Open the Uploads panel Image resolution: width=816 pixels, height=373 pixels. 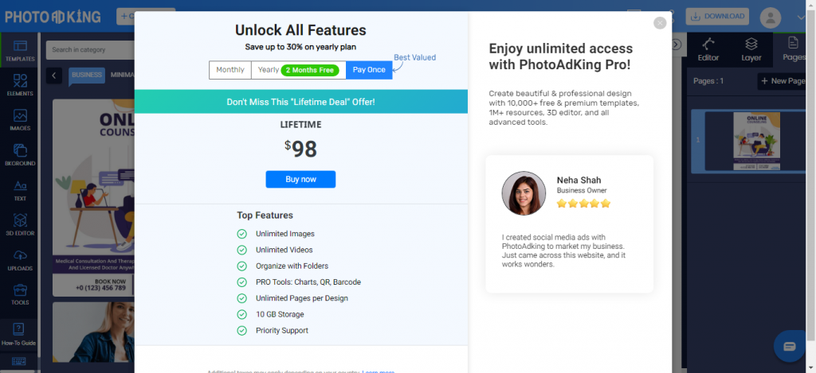[x=20, y=260]
